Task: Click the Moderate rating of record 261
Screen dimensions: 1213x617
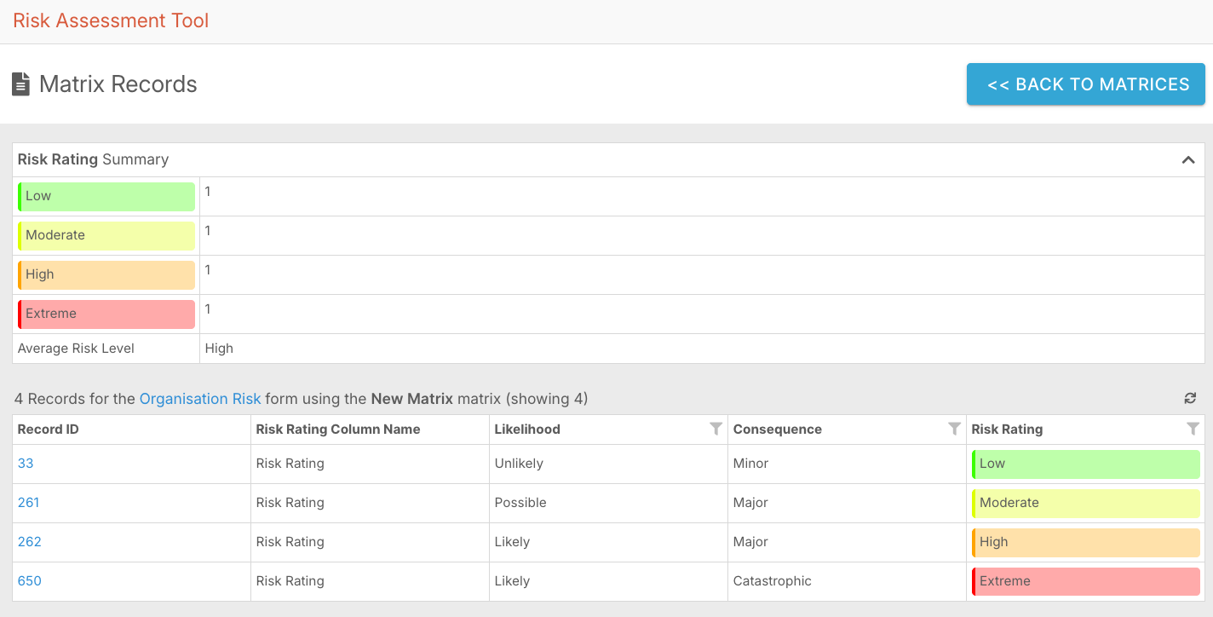Action: point(1086,504)
